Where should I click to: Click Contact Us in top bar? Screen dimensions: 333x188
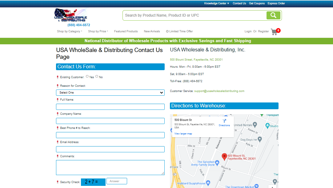point(239,3)
